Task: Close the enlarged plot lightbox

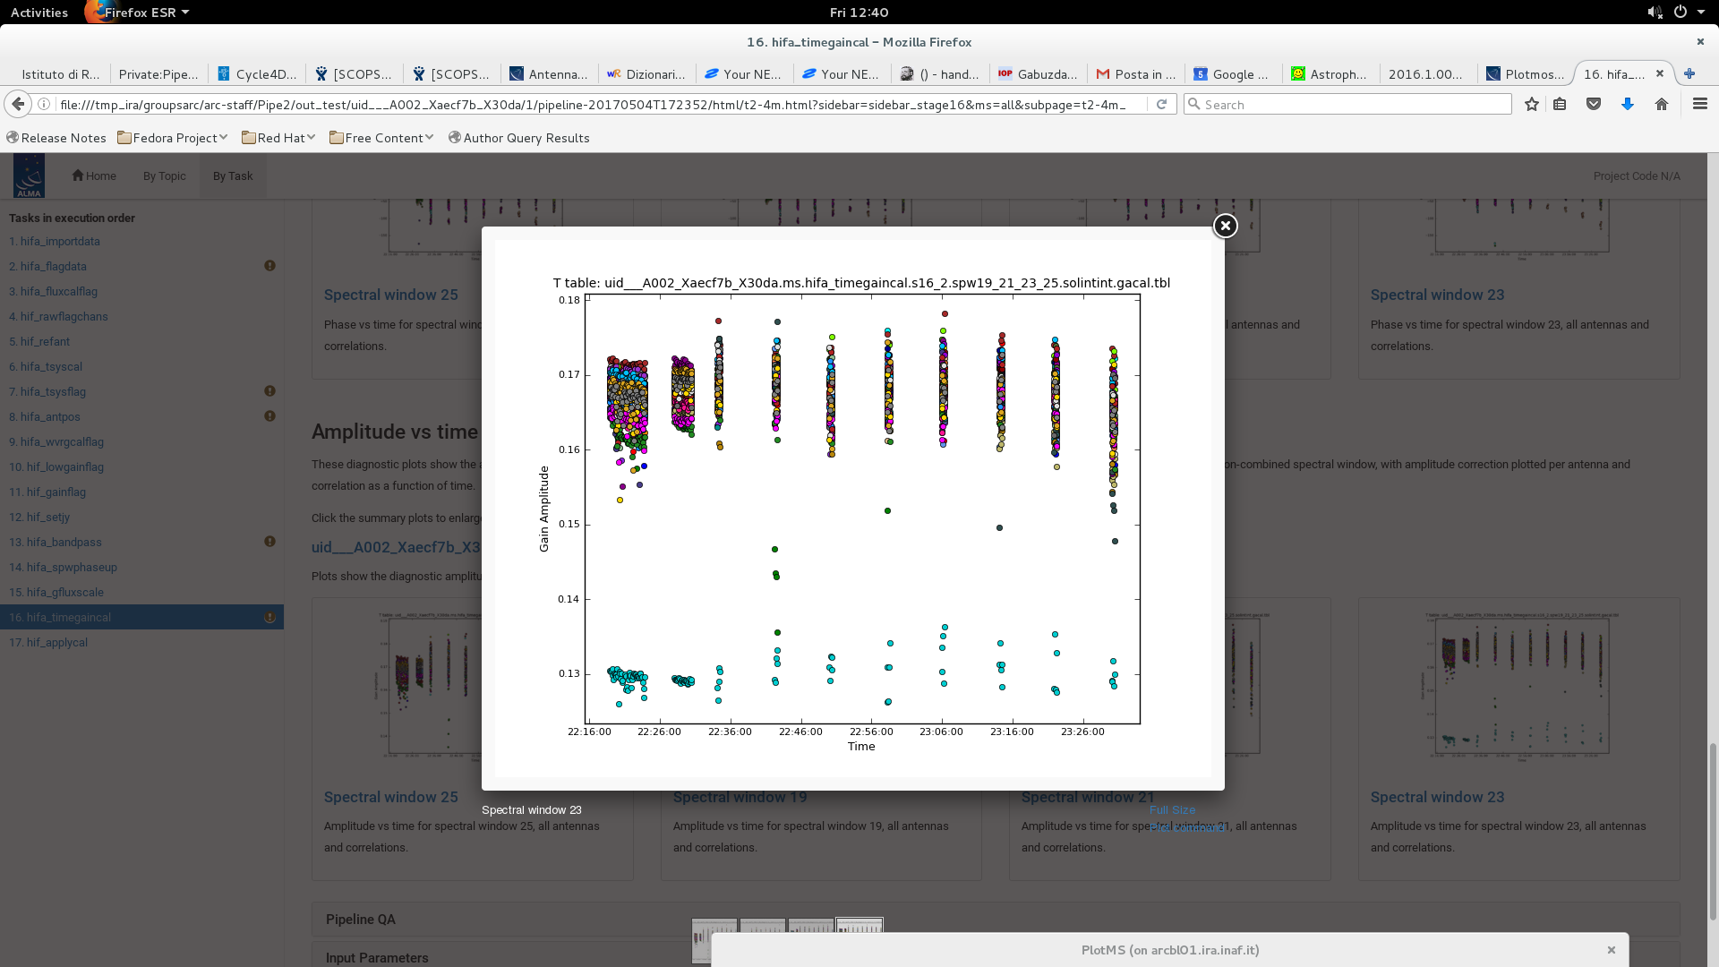Action: pos(1225,226)
